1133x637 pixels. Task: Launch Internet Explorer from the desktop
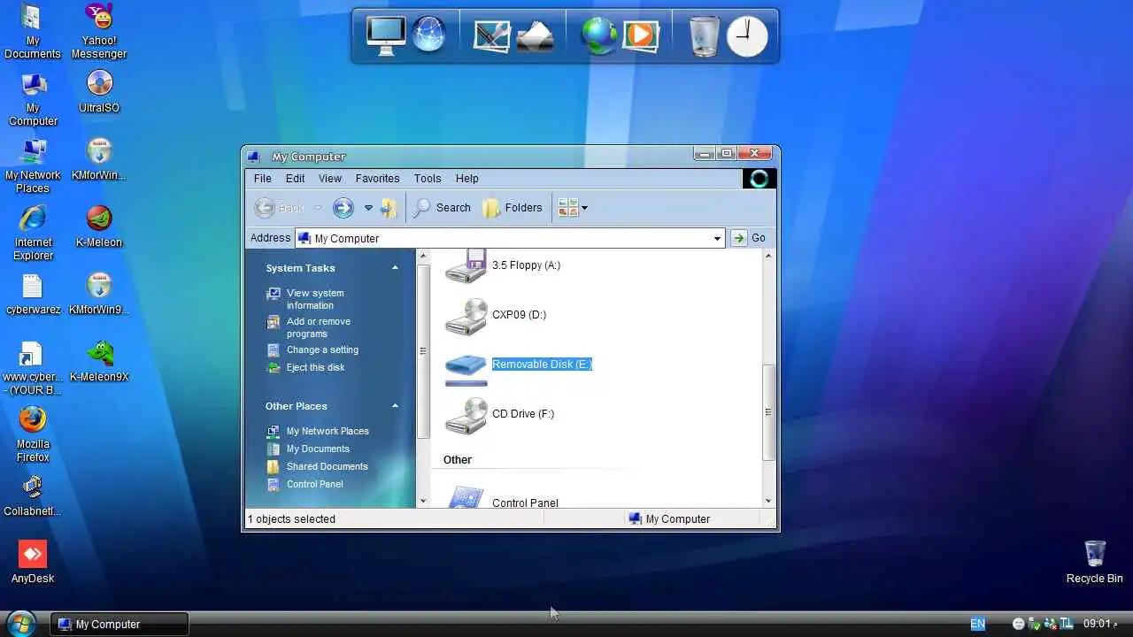tap(33, 234)
